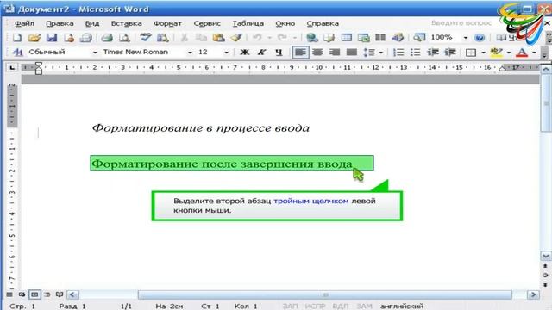Click the Permission icon next to Save
Screen dimensions: 552x310
(69, 38)
